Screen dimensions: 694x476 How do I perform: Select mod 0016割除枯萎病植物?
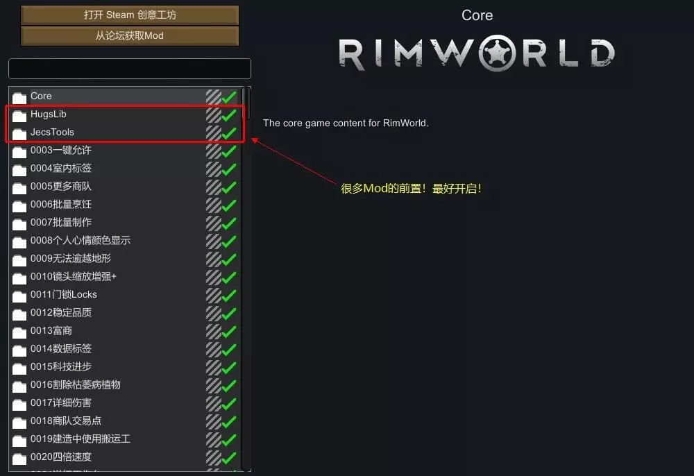click(125, 385)
